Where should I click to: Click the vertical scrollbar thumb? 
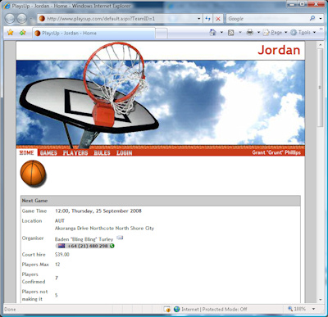(x=320, y=88)
